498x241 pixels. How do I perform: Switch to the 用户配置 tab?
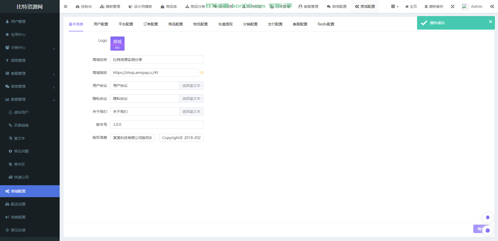[101, 24]
